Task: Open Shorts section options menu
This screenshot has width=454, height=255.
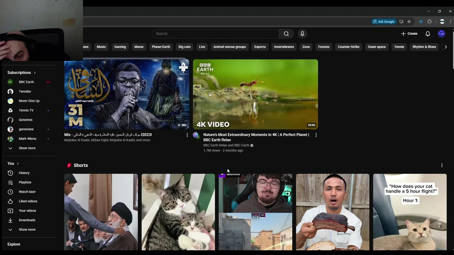Action: click(x=442, y=165)
